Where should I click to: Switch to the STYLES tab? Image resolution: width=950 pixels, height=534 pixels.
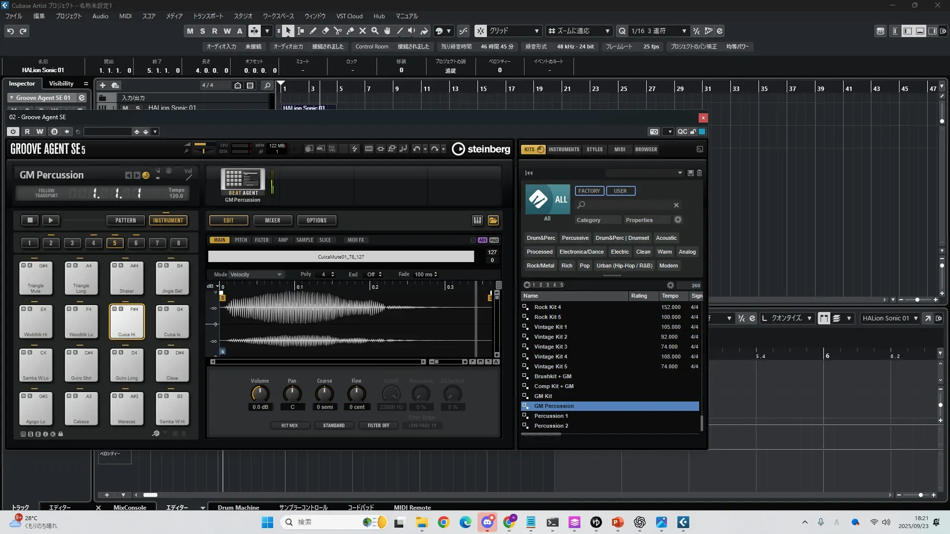pos(594,149)
